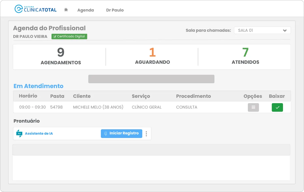
Task: Click the empty Prontuário text area
Action: pos(151,168)
